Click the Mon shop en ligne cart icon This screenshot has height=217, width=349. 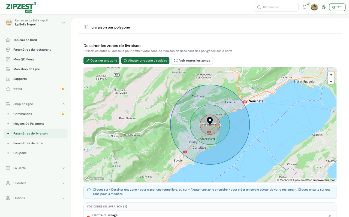[x=8, y=69]
